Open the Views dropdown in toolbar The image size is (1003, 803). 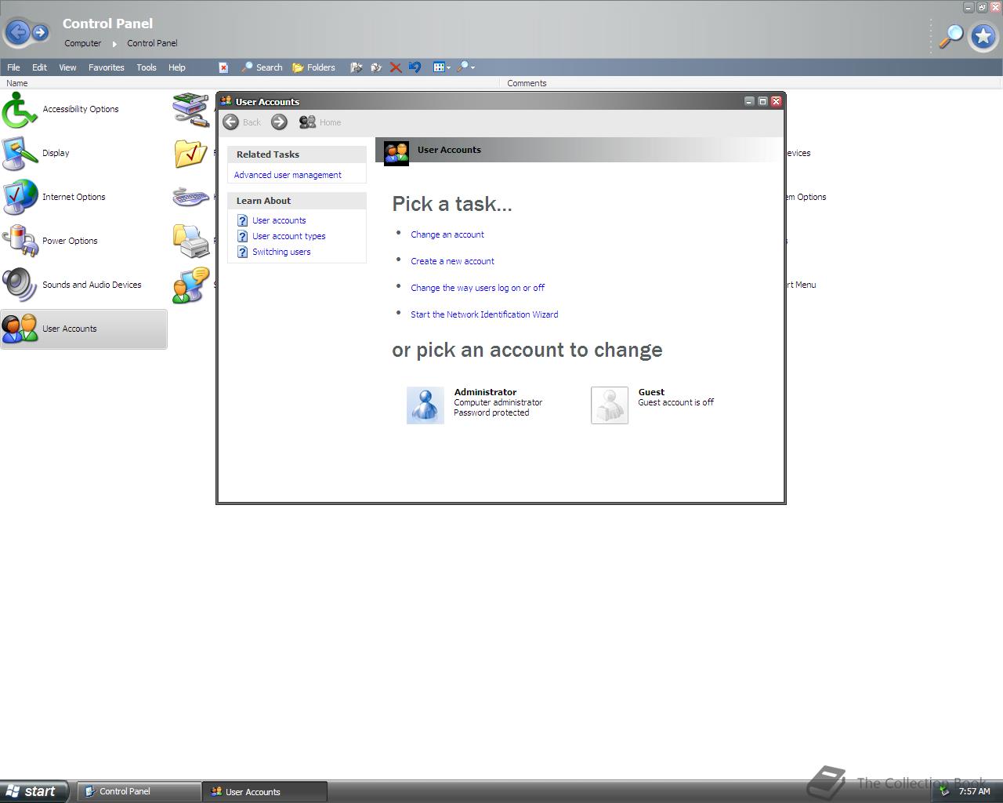coord(442,67)
